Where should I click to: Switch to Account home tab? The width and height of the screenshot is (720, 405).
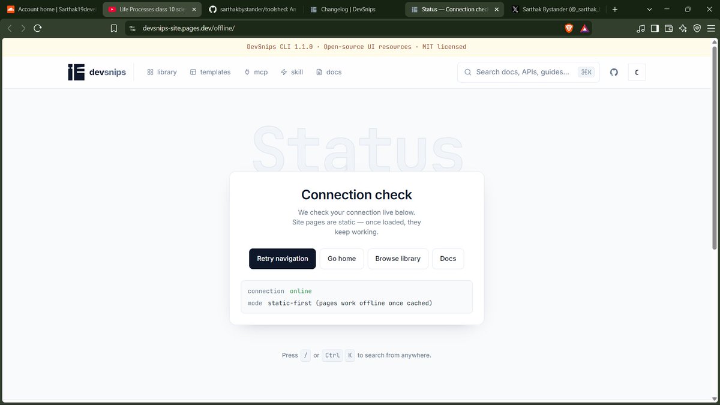[x=51, y=9]
